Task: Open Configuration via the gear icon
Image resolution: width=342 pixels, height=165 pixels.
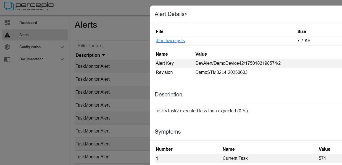Action: 7,47
